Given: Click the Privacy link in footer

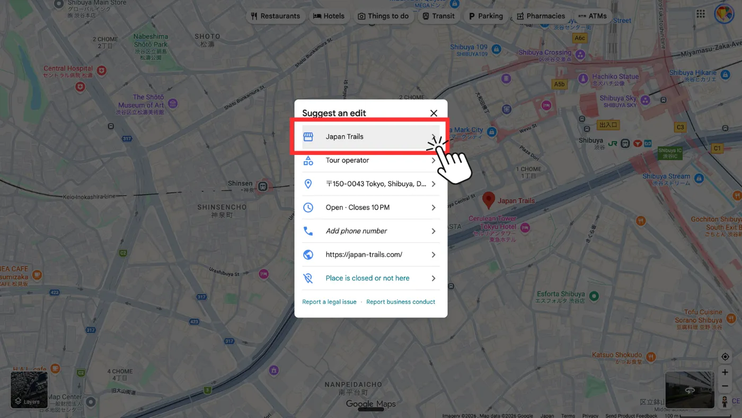Looking at the screenshot, I should pos(590,416).
